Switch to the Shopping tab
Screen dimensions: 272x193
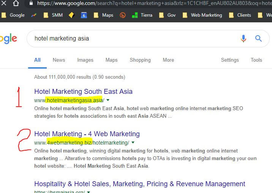coord(140,60)
